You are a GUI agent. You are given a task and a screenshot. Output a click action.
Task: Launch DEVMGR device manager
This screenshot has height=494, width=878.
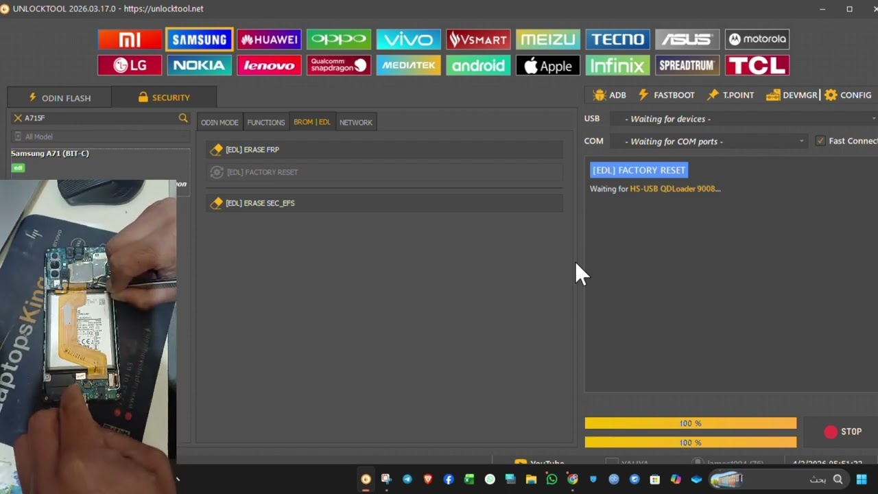pyautogui.click(x=792, y=95)
